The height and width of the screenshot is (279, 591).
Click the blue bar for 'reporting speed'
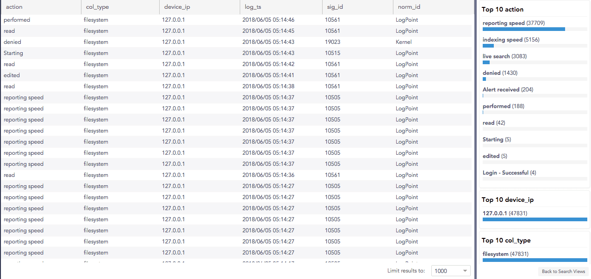(523, 29)
